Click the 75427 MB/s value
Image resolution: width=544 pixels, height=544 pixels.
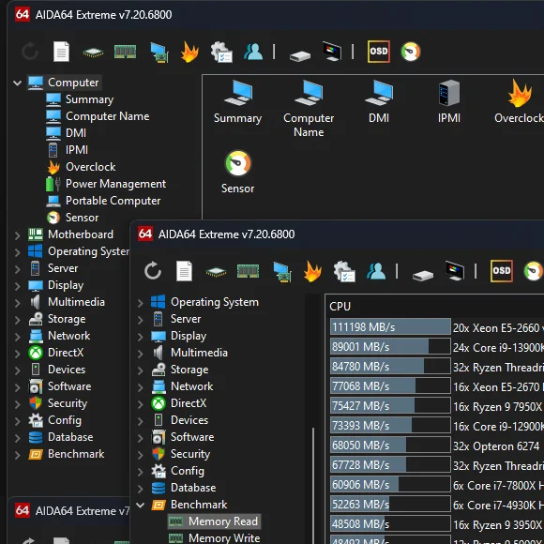pos(360,406)
